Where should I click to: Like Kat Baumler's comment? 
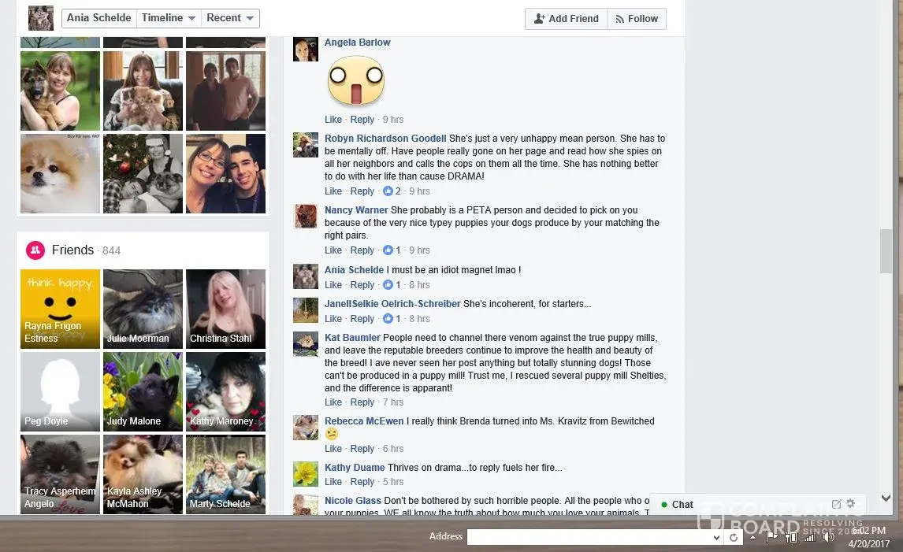[333, 402]
